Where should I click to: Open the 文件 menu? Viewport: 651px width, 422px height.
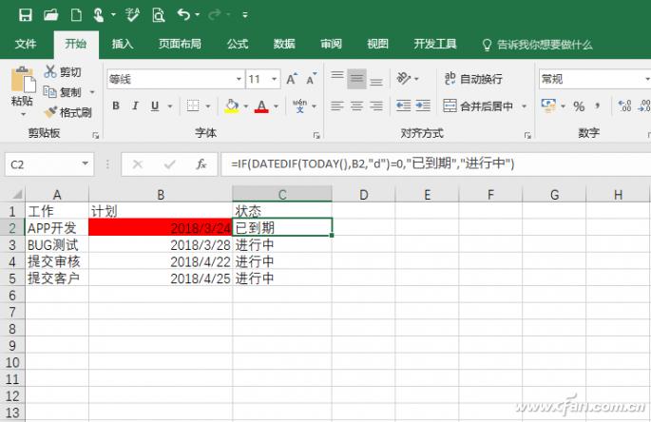click(26, 44)
